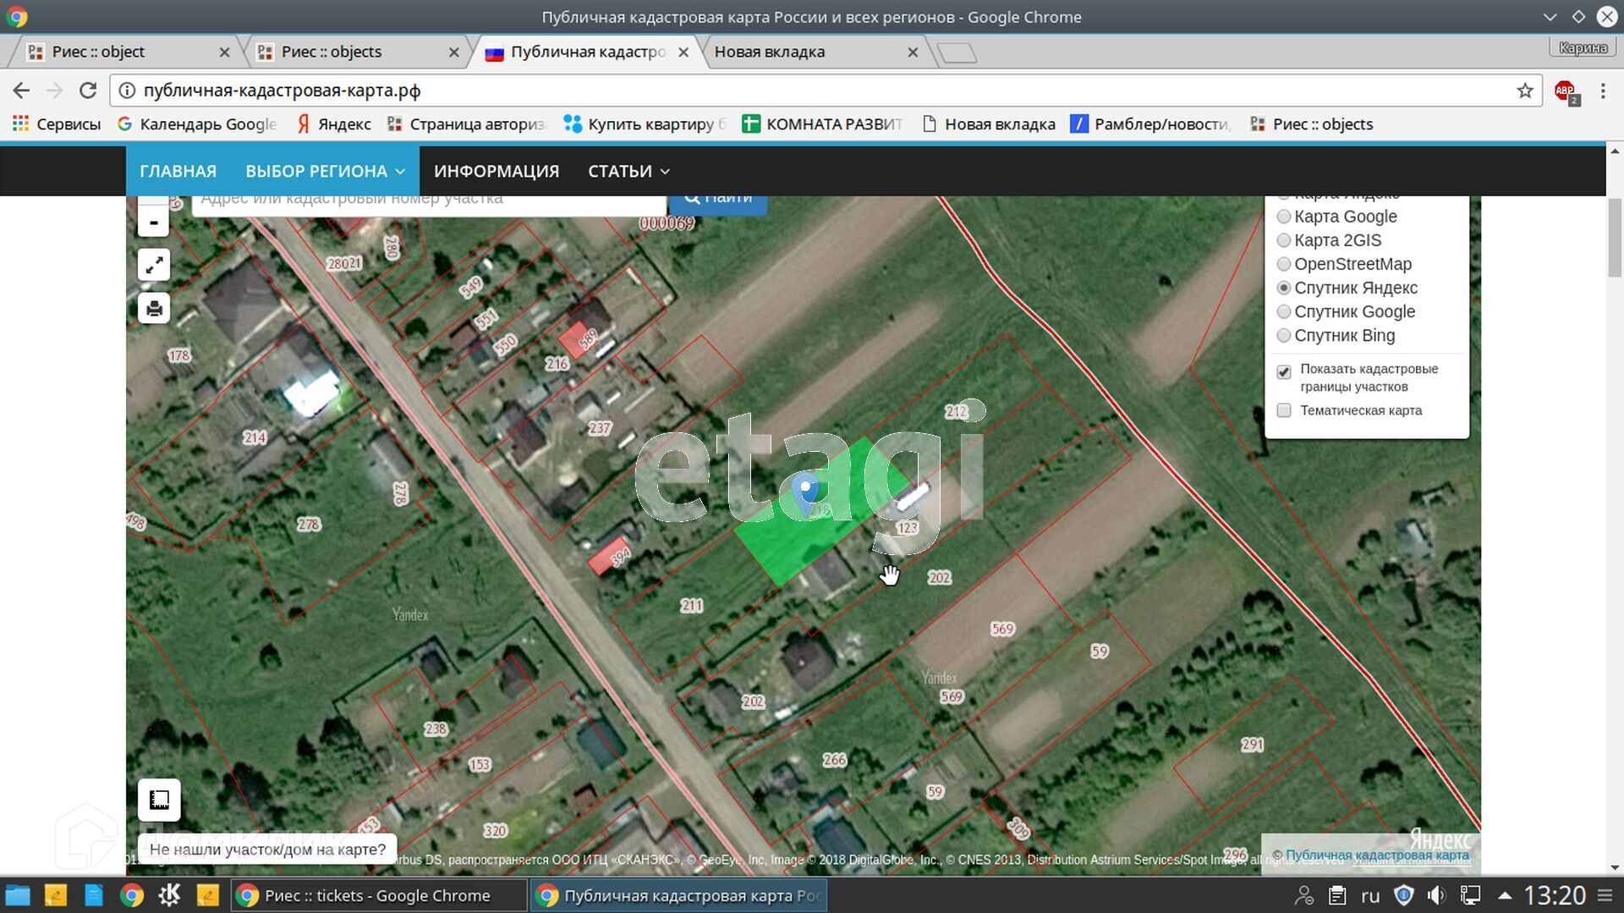Image resolution: width=1624 pixels, height=913 pixels.
Task: Click the browser Back arrow
Action: tap(21, 91)
